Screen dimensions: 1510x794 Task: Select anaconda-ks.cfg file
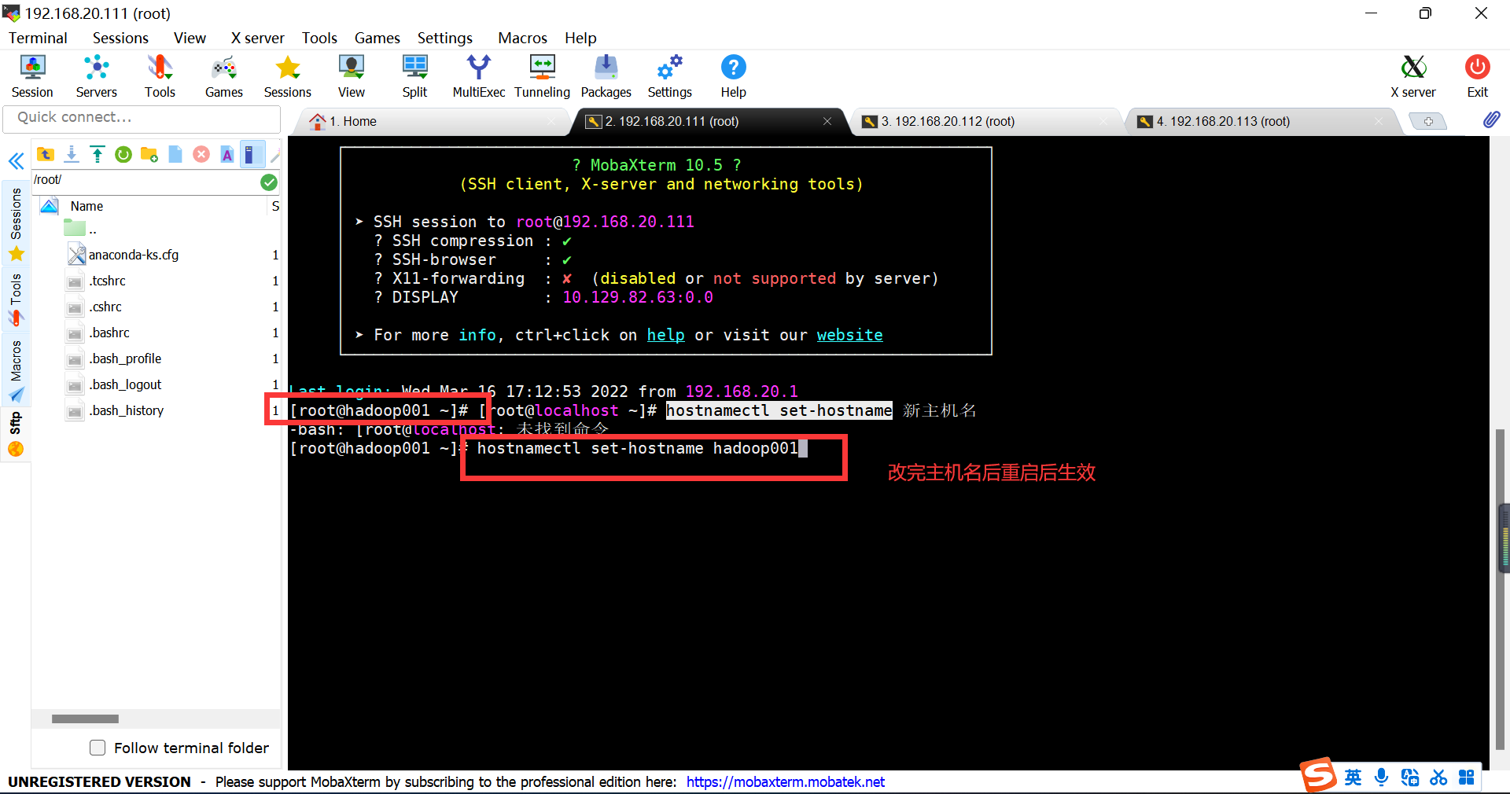[134, 255]
